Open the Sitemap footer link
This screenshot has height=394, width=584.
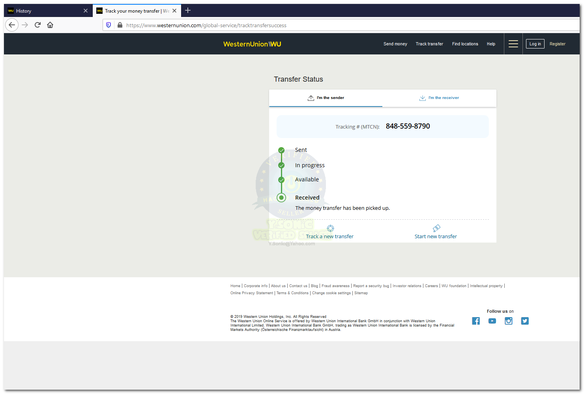click(361, 293)
